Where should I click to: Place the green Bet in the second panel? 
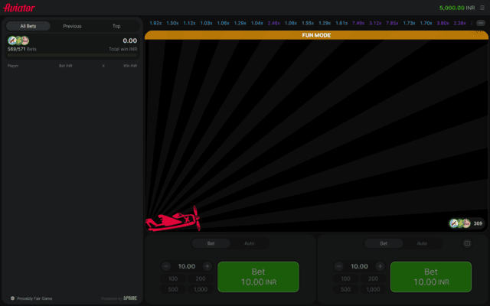(x=431, y=277)
